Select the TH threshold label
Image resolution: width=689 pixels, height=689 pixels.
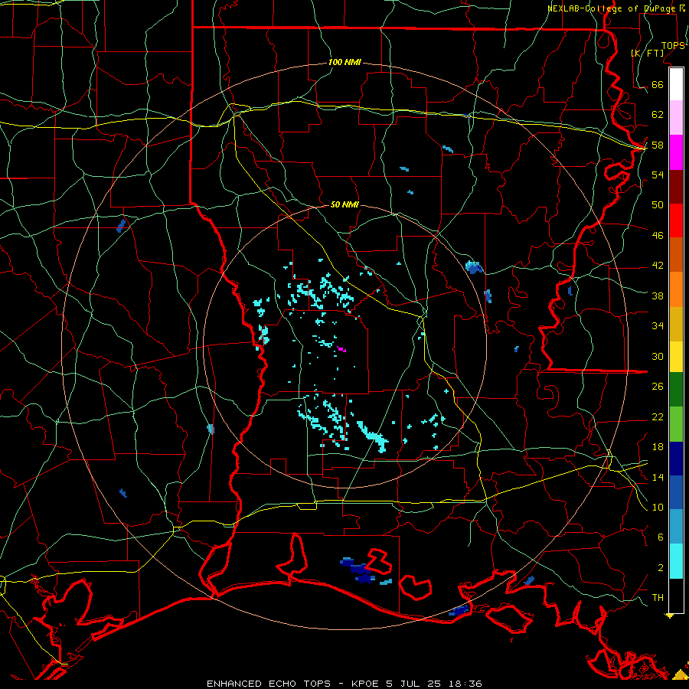coord(658,597)
